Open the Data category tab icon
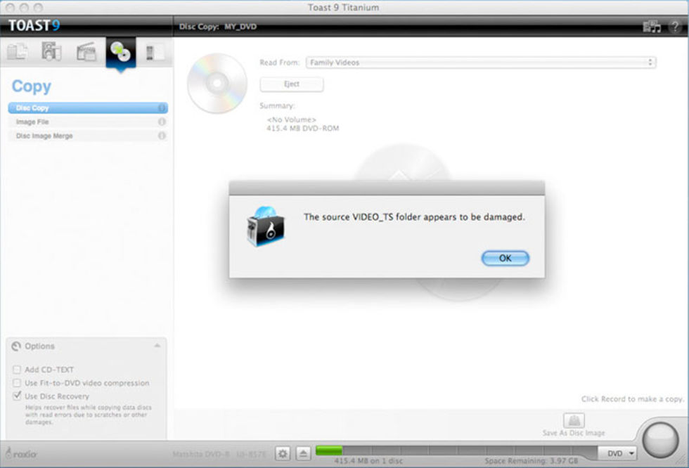This screenshot has width=689, height=468. pos(17,52)
